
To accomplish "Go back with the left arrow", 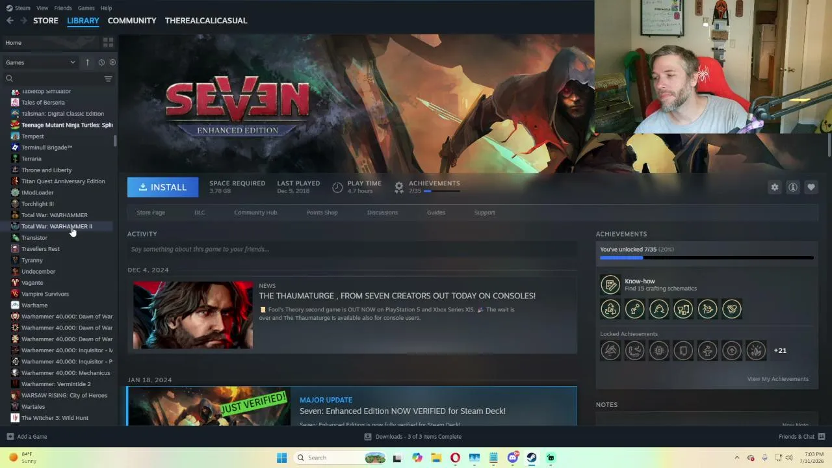I will (x=10, y=21).
